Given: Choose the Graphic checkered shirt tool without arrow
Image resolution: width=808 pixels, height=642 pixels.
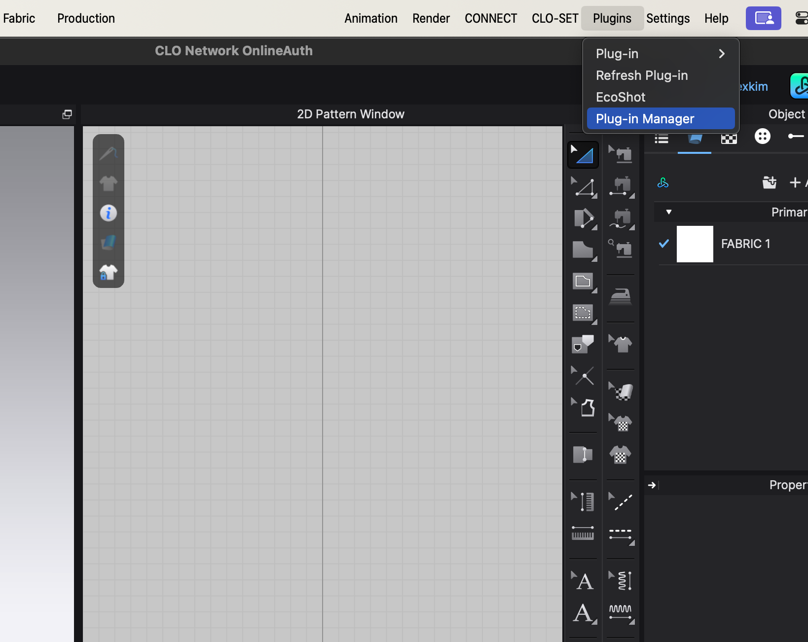Looking at the screenshot, I should coord(621,454).
